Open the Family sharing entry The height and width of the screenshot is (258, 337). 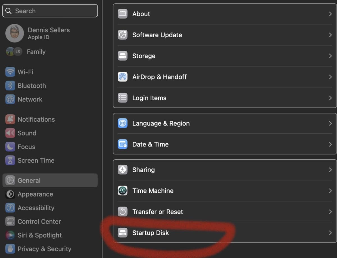pos(36,52)
